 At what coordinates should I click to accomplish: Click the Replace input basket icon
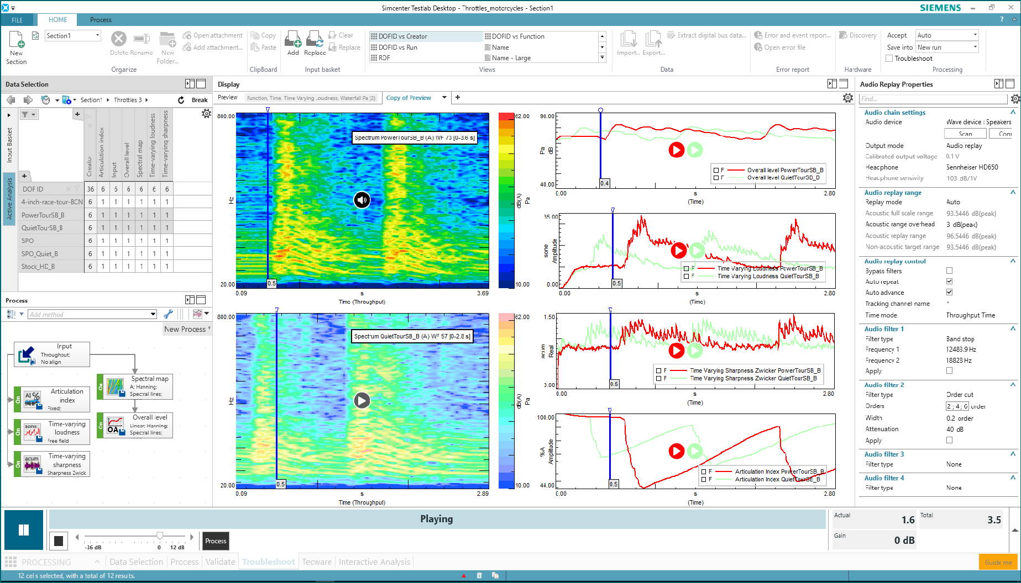coord(315,39)
